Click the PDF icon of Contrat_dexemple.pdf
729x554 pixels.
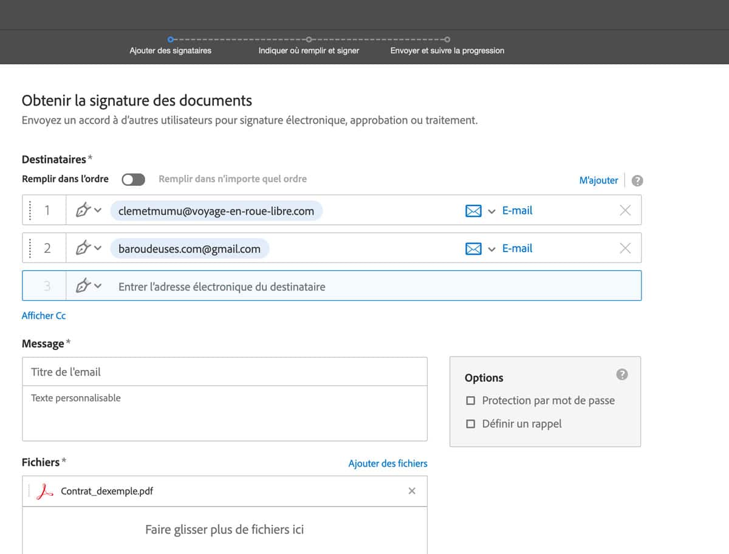click(45, 491)
